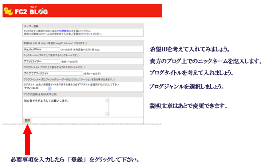
Task: Click the 2～20文字 ID hint text
Action: point(80,50)
